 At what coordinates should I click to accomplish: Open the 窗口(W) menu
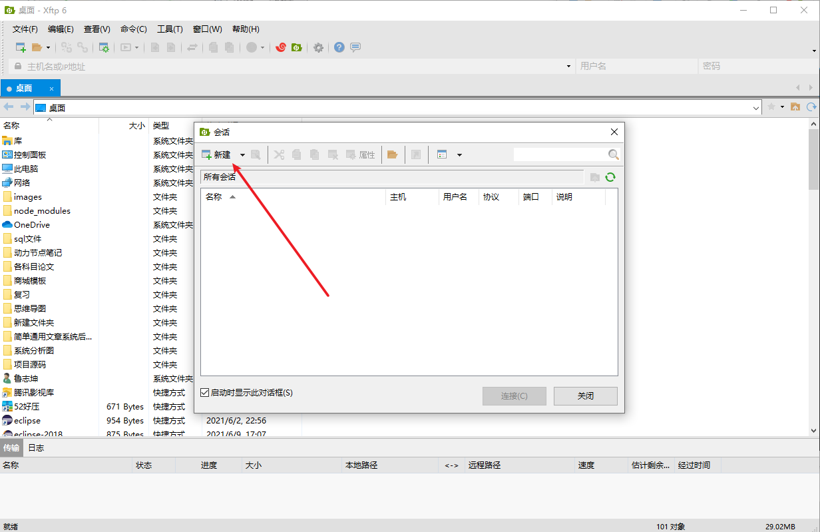[208, 29]
